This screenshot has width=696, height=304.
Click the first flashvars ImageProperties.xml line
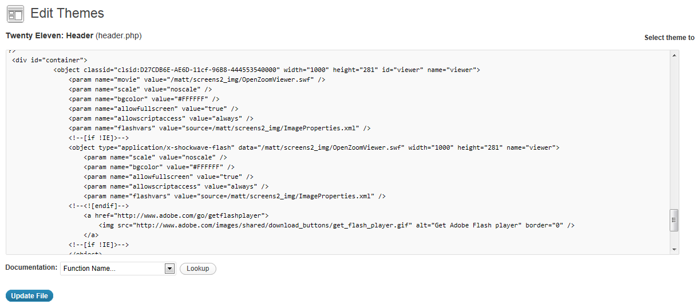click(x=220, y=128)
